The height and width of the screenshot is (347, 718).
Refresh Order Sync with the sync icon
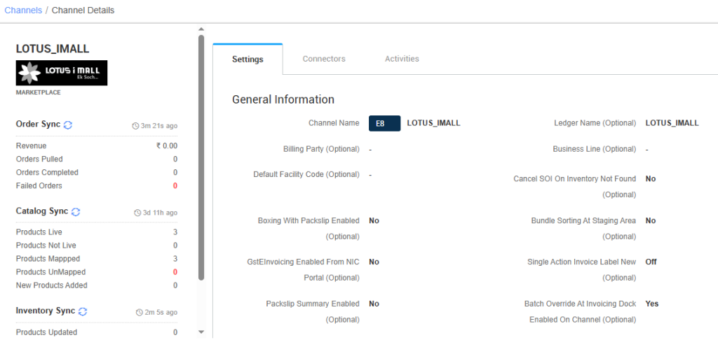click(68, 125)
